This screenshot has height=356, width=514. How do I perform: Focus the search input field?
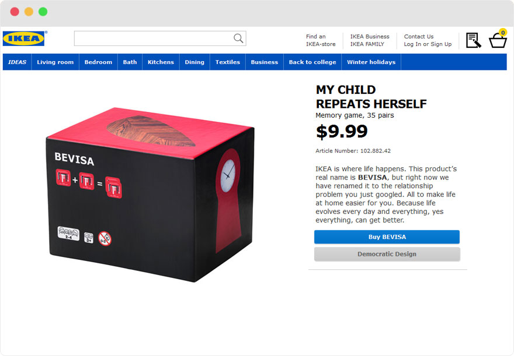point(154,38)
